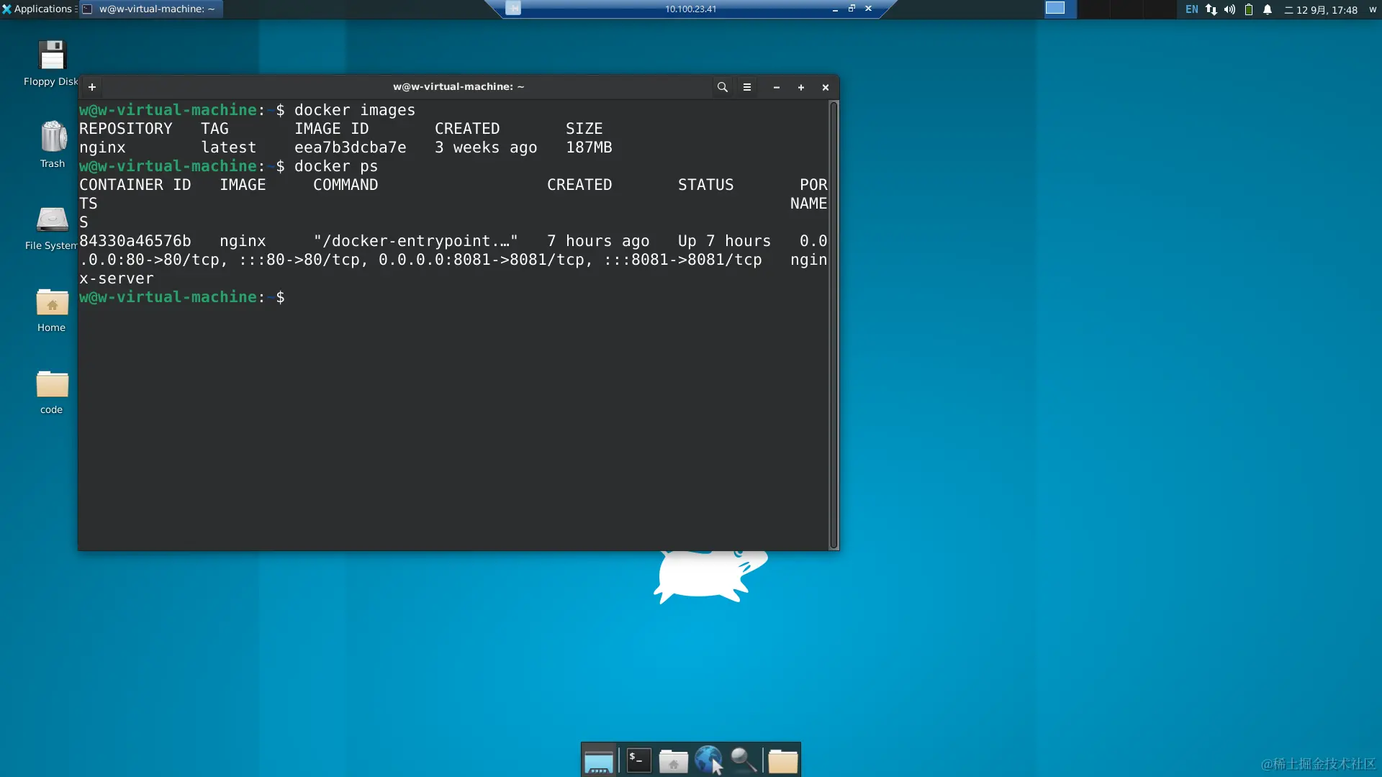
Task: Select the active workspace switcher box
Action: tap(1055, 9)
